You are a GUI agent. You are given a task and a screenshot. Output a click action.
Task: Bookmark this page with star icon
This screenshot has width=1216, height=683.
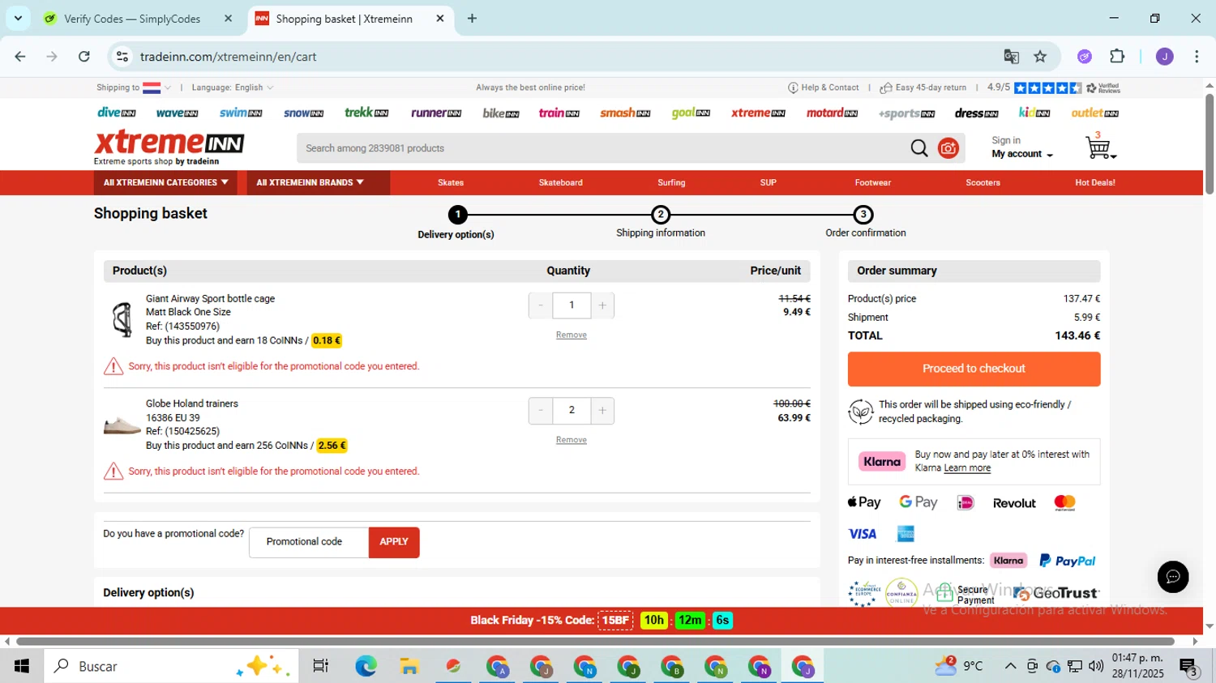point(1040,56)
